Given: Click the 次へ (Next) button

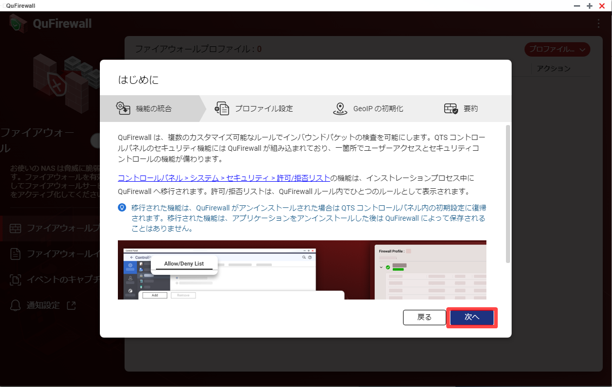Looking at the screenshot, I should pyautogui.click(x=472, y=317).
